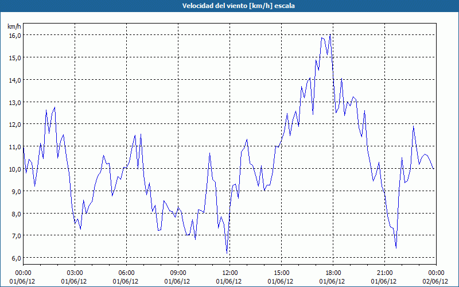Image resolution: width=459 pixels, height=287 pixels.
Task: Click the 15,0 value on the vertical axis
Action: [15, 58]
